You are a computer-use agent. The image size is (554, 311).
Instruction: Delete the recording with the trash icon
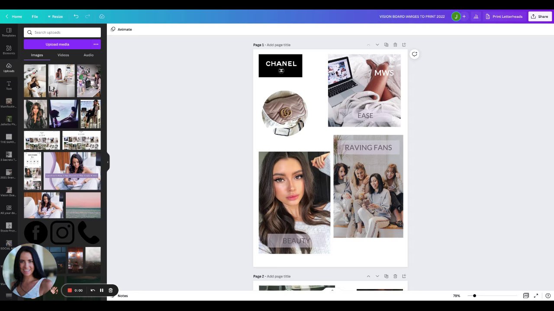coord(110,290)
